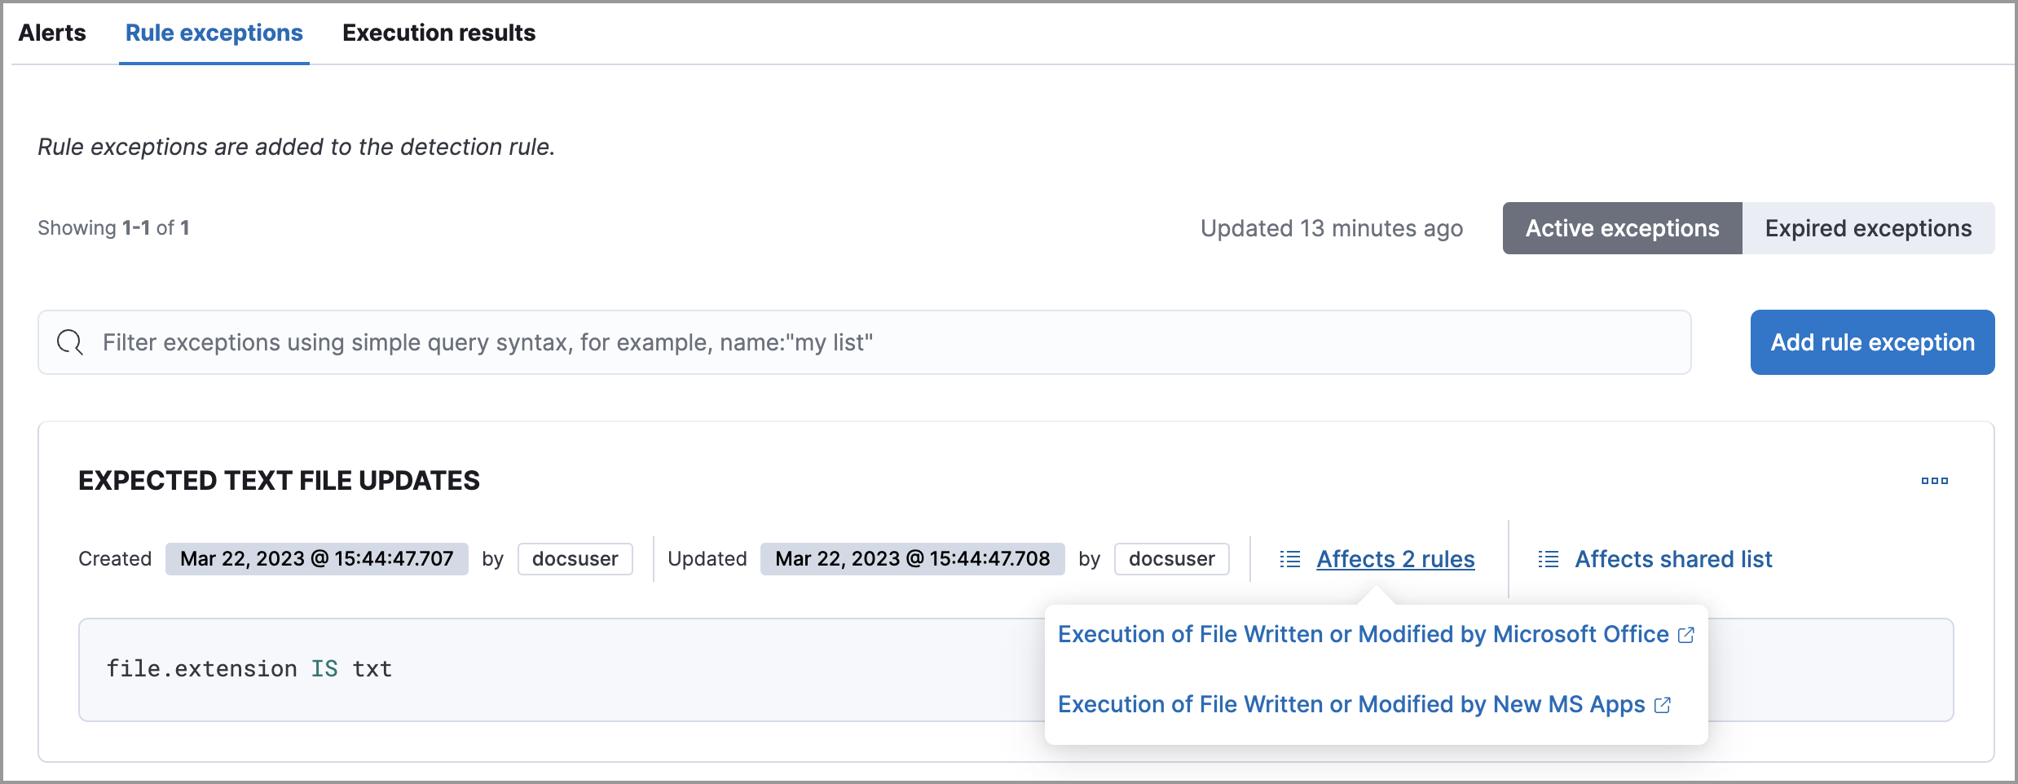This screenshot has width=2018, height=784.
Task: Open the exception item's actions menu (three dots)
Action: pyautogui.click(x=1936, y=481)
